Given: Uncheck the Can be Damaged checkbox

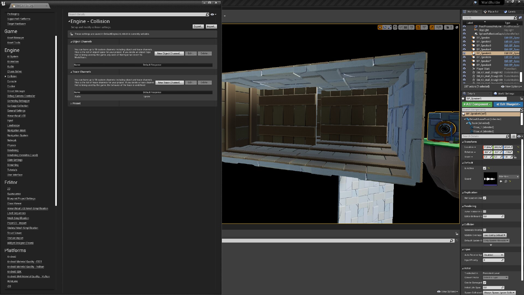Looking at the screenshot, I should [485, 282].
